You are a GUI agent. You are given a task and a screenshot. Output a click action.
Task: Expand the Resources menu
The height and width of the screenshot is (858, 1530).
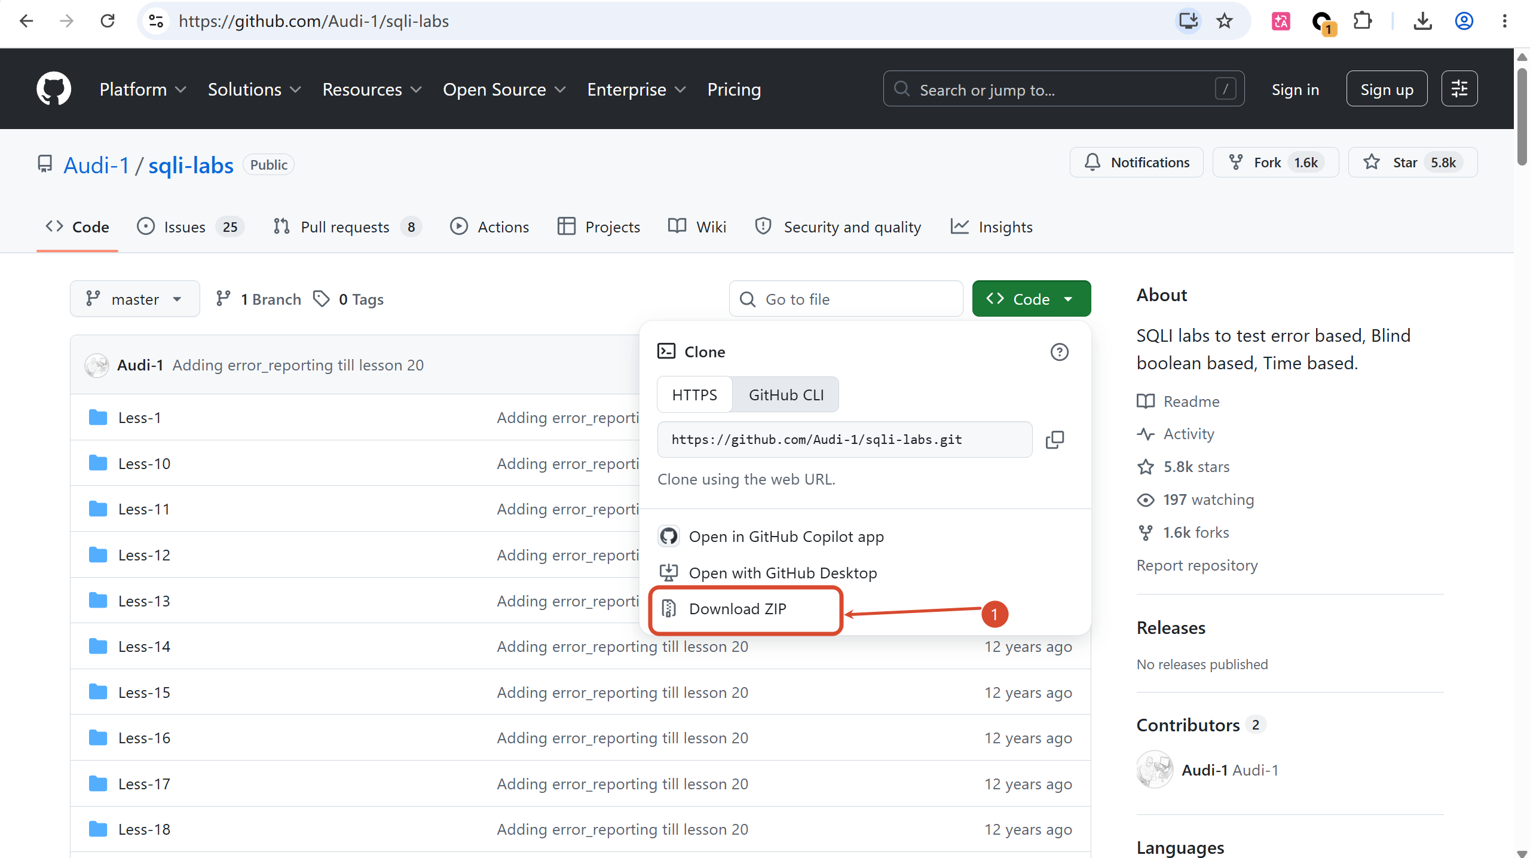[372, 90]
